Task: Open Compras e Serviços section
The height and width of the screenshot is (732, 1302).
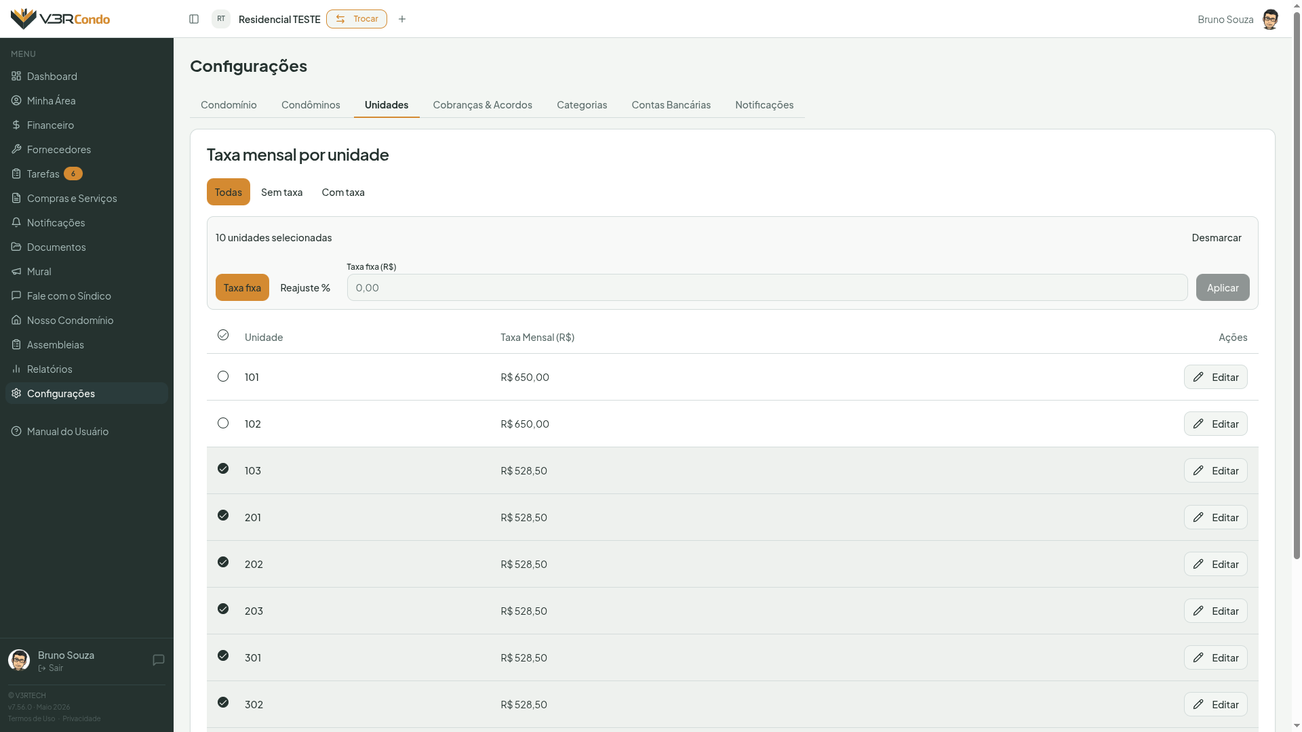Action: point(87,198)
